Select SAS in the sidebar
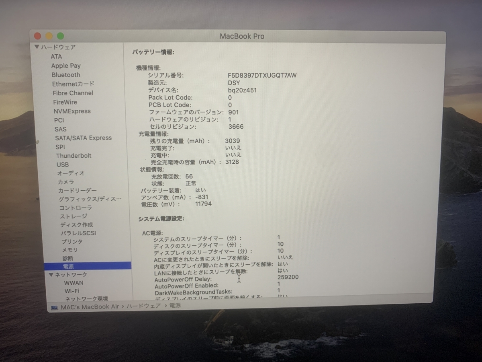482x362 pixels. (61, 129)
